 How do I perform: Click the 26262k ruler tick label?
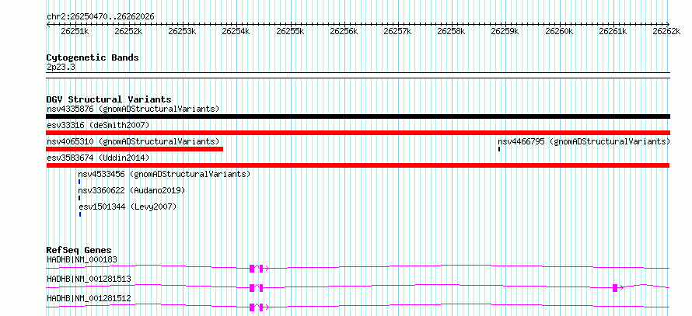coord(666,31)
